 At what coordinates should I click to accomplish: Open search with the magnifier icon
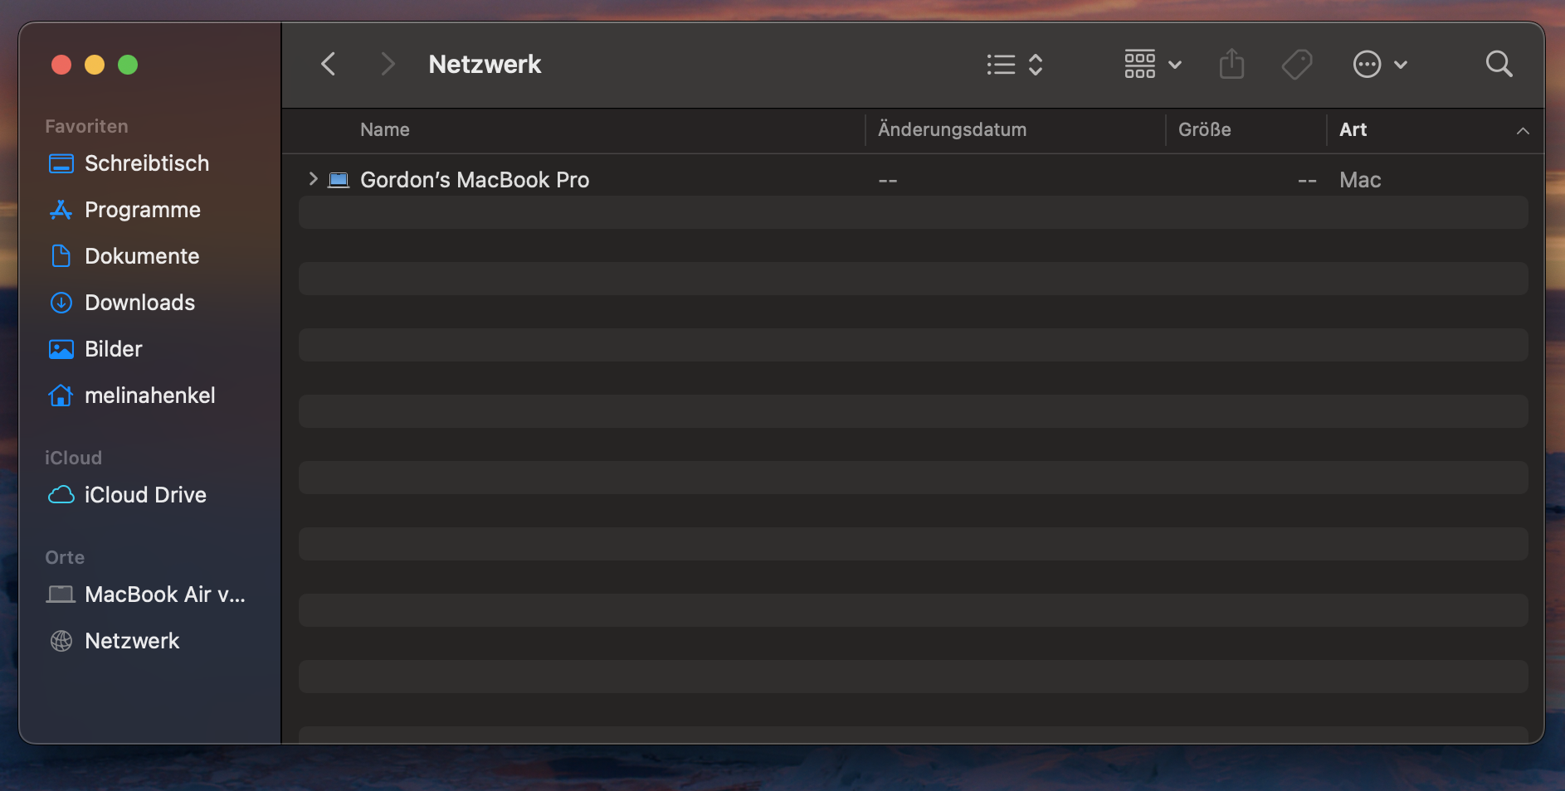(x=1499, y=64)
